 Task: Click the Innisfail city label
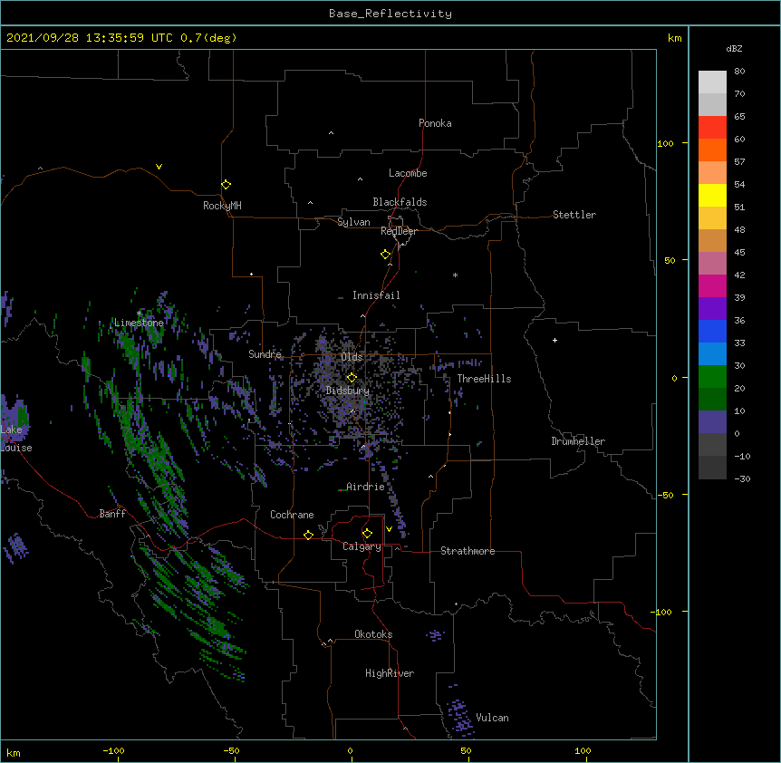click(376, 295)
